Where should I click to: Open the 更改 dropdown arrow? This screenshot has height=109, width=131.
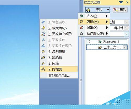click(x=108, y=10)
